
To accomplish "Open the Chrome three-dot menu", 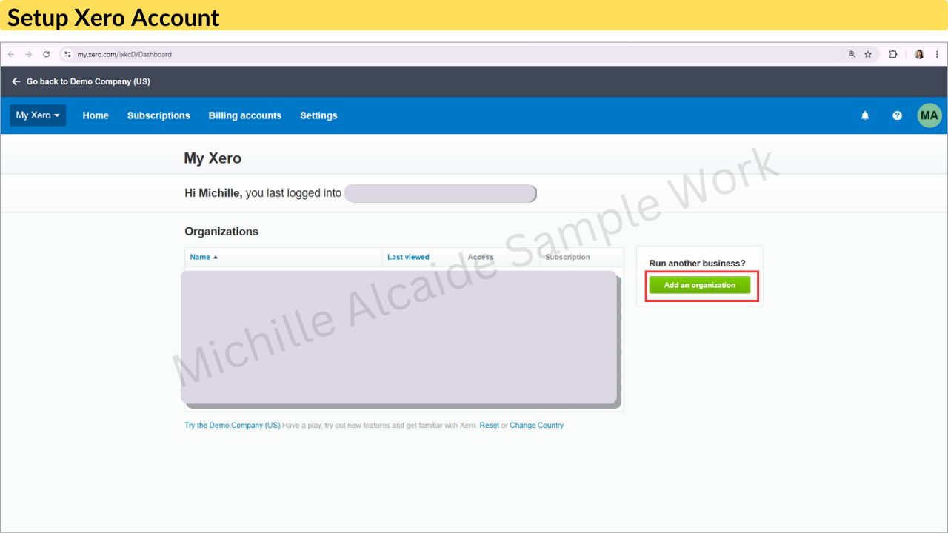I will point(937,54).
